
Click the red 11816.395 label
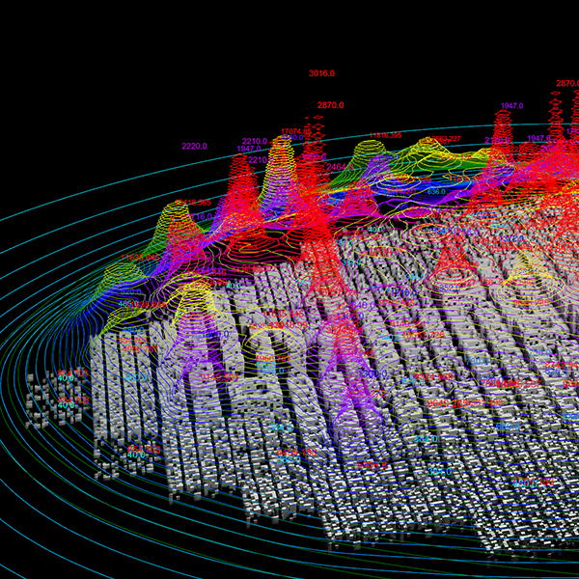(385, 135)
